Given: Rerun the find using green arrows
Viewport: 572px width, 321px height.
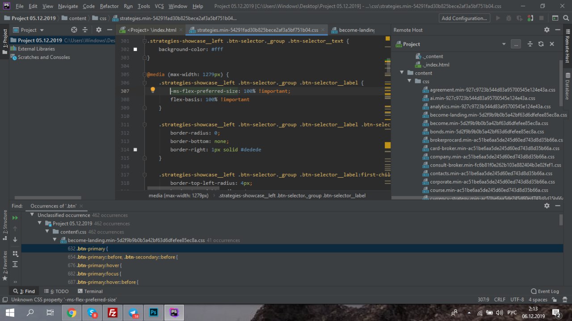Looking at the screenshot, I should tap(15, 217).
